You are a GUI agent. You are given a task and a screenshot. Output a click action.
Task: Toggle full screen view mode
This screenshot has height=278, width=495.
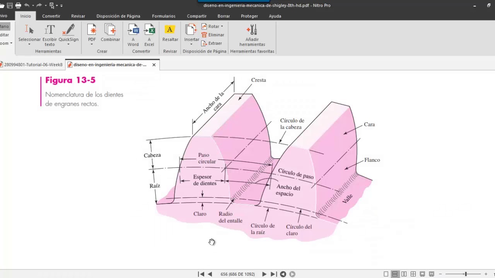423,274
